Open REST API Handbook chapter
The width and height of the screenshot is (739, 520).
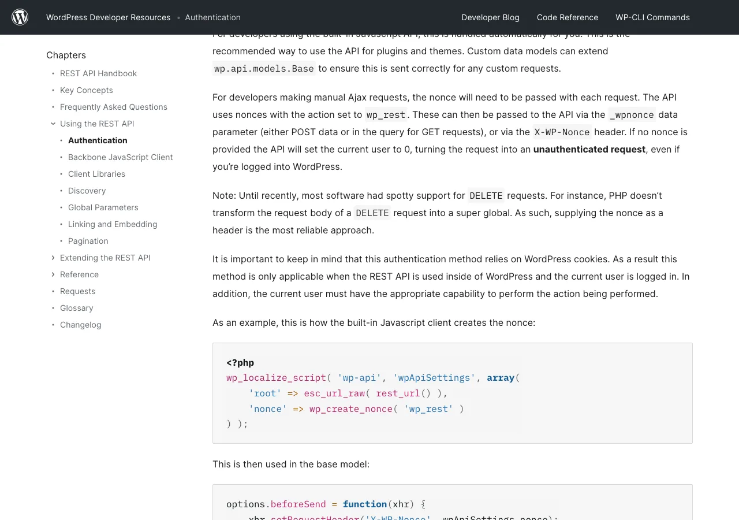pos(98,73)
